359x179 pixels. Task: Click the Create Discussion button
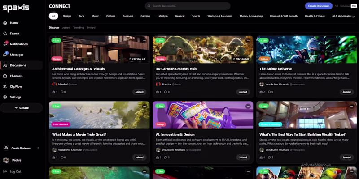319,6
